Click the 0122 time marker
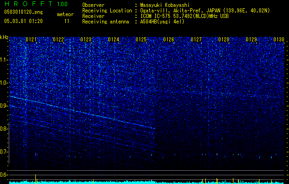 (58, 40)
